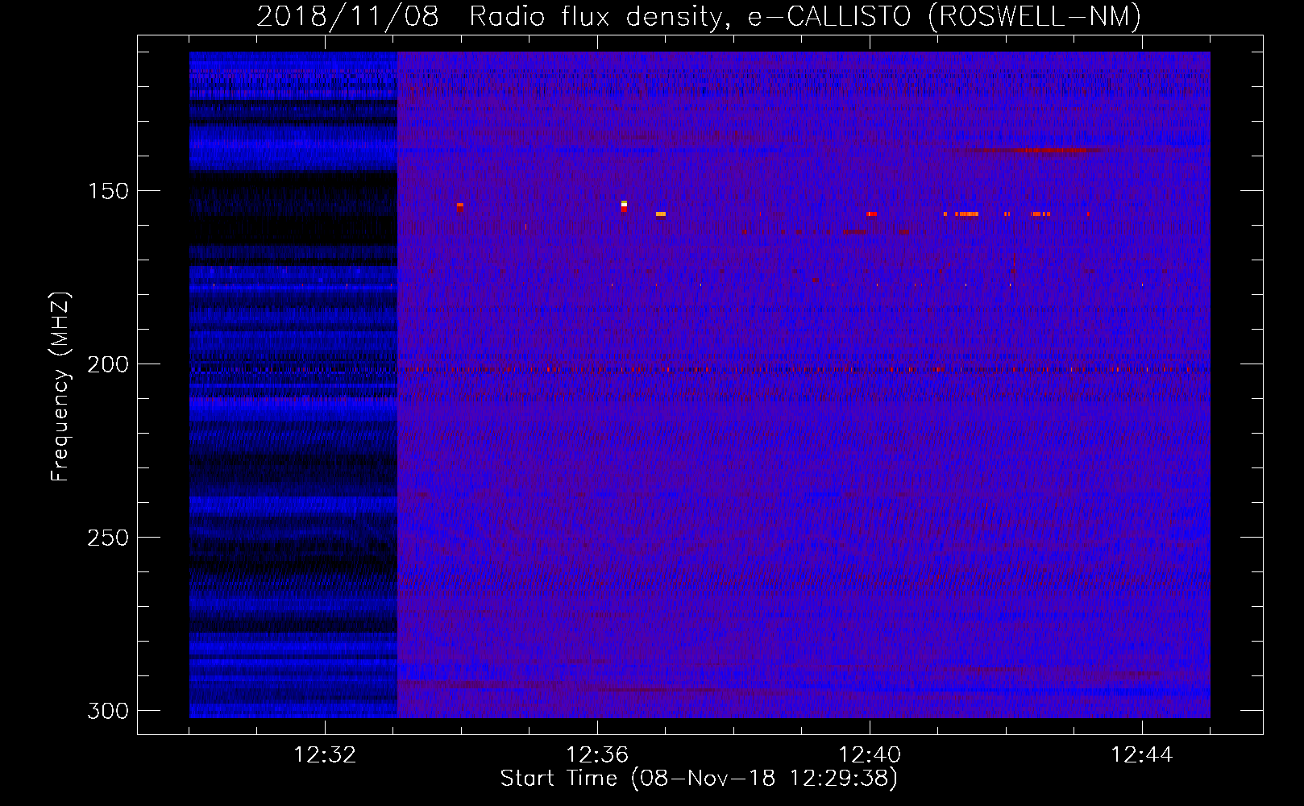1304x806 pixels.
Task: Click the 300 frequency tick label
Action: [x=108, y=711]
